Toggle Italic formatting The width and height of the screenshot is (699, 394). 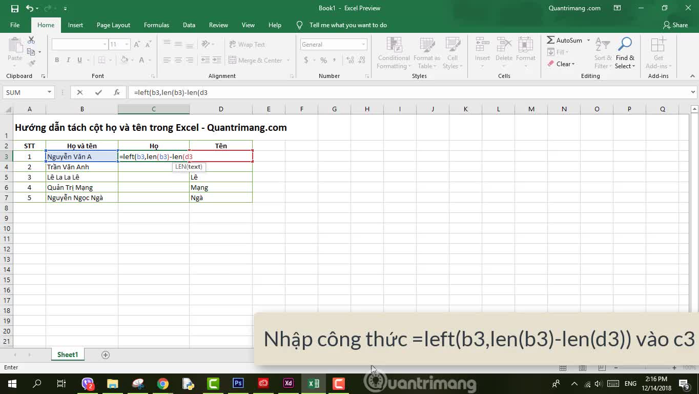(68, 60)
